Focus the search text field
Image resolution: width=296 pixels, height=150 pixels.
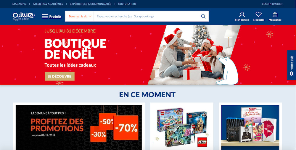(x=147, y=16)
